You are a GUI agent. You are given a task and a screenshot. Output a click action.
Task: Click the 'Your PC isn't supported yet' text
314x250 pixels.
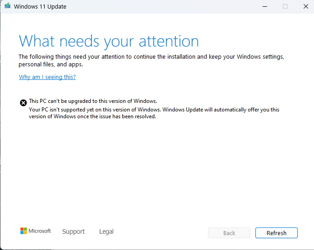click(154, 113)
